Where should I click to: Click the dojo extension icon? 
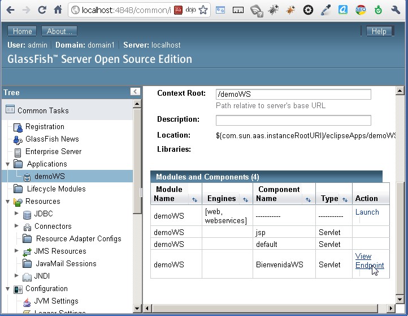(x=191, y=10)
